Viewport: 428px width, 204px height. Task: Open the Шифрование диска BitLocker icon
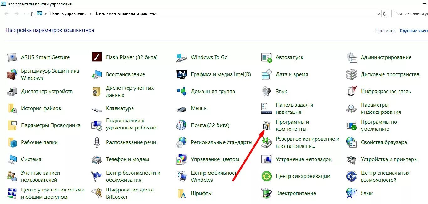pyautogui.click(x=97, y=193)
